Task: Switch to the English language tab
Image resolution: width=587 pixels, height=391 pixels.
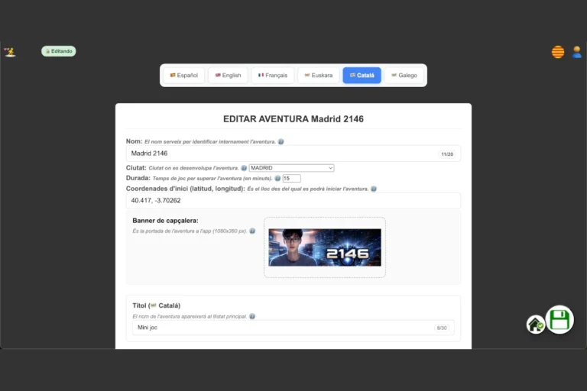Action: (x=228, y=75)
